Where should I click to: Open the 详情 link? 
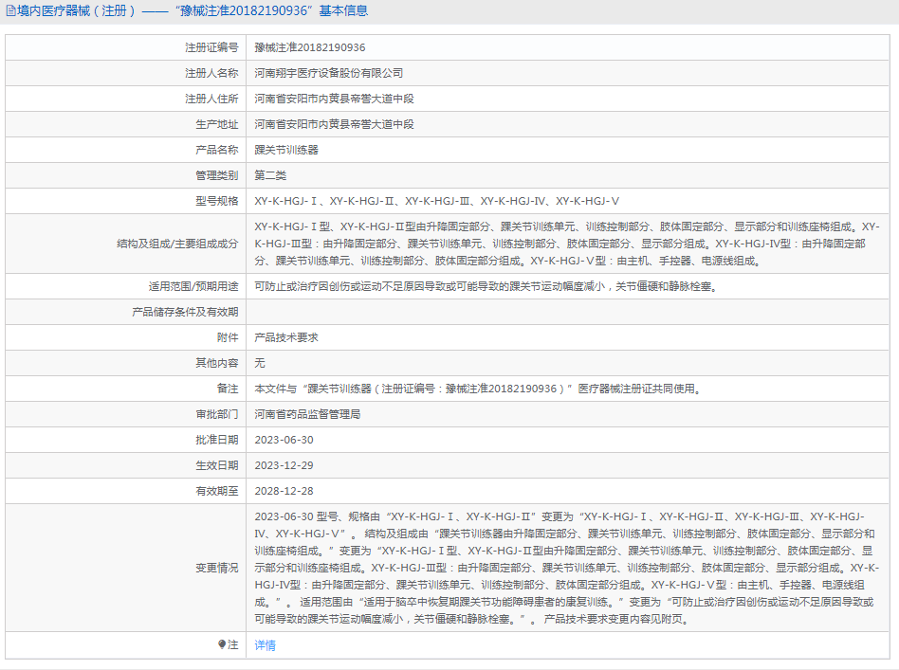point(265,644)
